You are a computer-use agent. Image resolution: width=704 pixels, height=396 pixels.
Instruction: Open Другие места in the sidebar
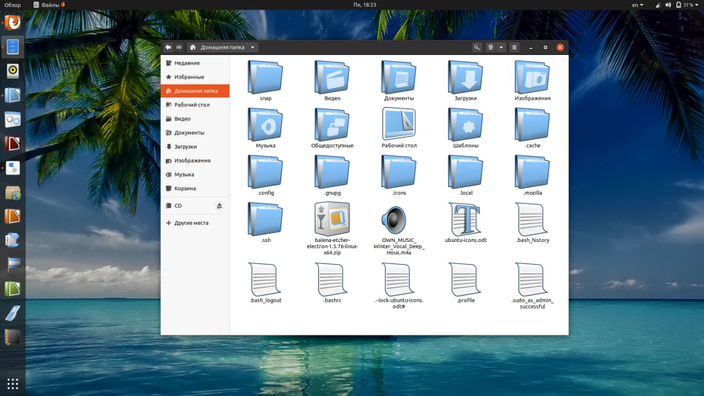pos(191,223)
